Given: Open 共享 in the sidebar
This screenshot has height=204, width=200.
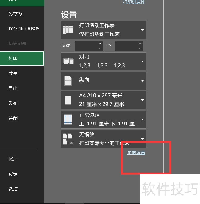Looking at the screenshot, I should [22, 73].
